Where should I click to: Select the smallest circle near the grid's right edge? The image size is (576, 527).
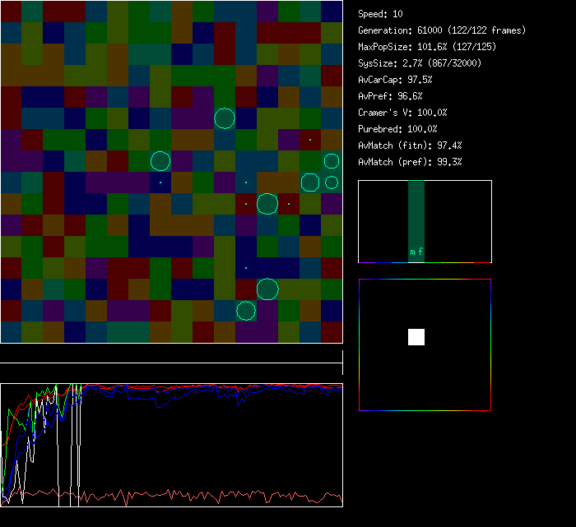point(332,183)
